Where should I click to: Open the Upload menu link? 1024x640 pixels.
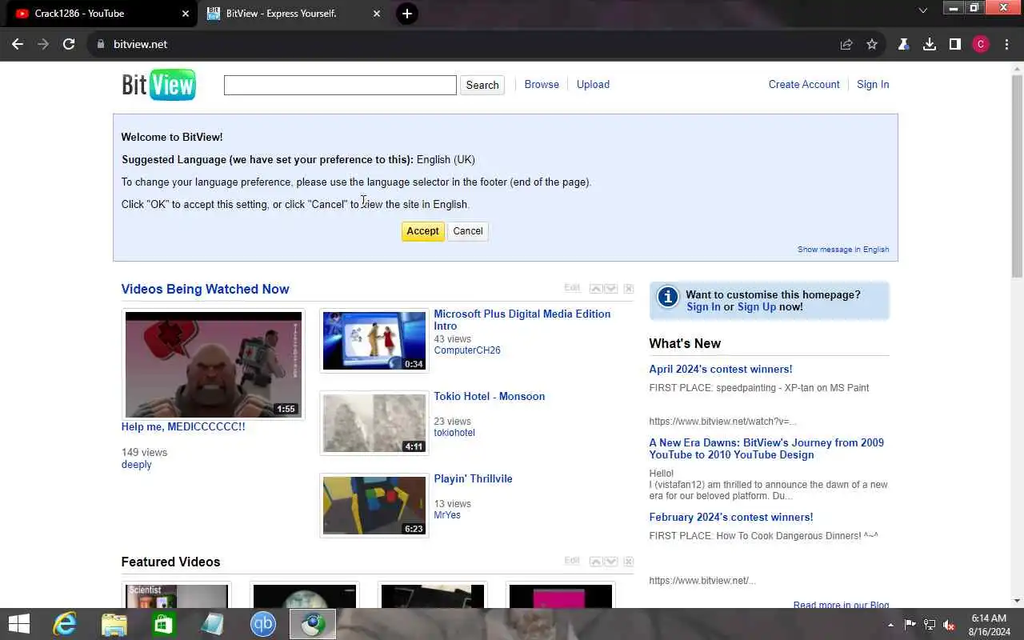[593, 84]
